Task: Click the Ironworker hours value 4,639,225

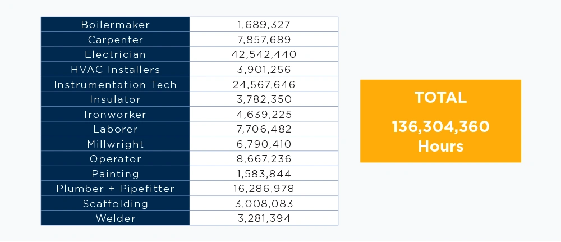Action: point(264,114)
